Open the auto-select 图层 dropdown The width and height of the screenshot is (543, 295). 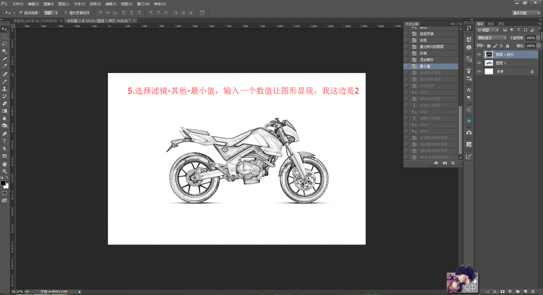[51, 13]
